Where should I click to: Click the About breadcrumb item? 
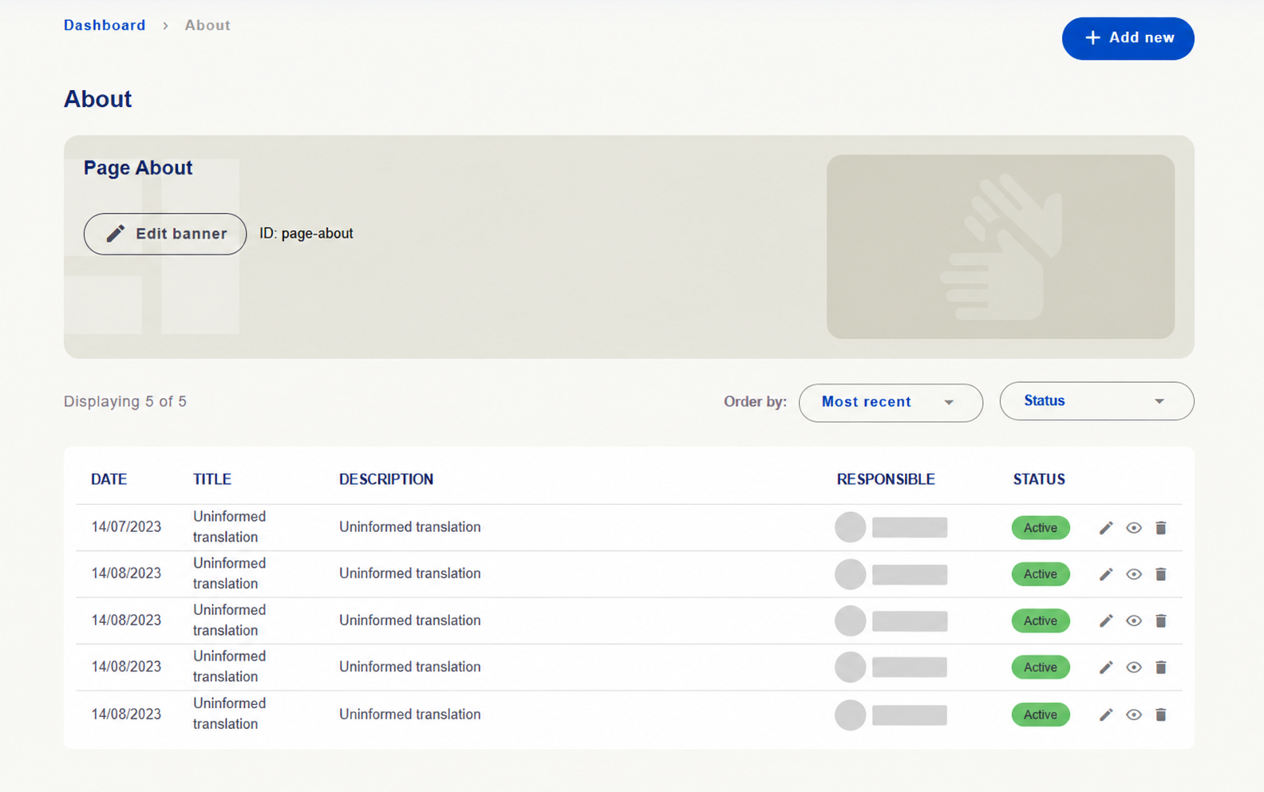pyautogui.click(x=207, y=26)
